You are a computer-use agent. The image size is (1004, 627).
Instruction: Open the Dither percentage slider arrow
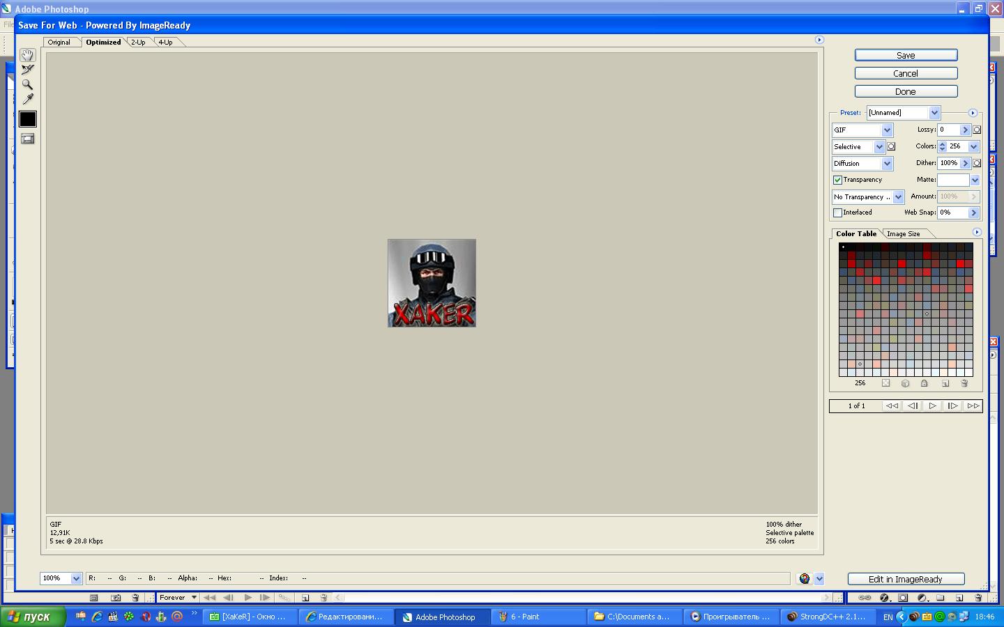click(x=965, y=163)
